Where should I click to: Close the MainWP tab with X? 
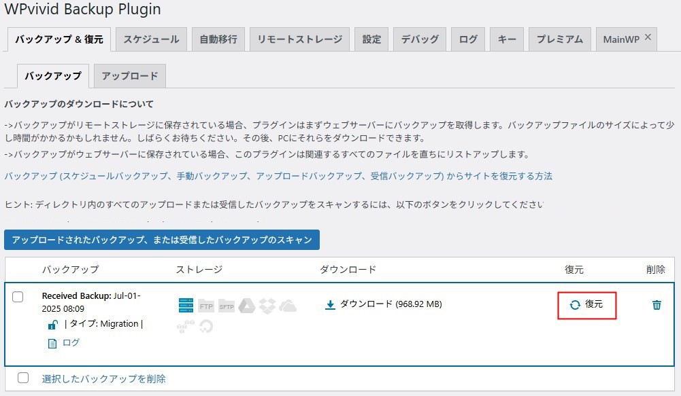point(648,37)
